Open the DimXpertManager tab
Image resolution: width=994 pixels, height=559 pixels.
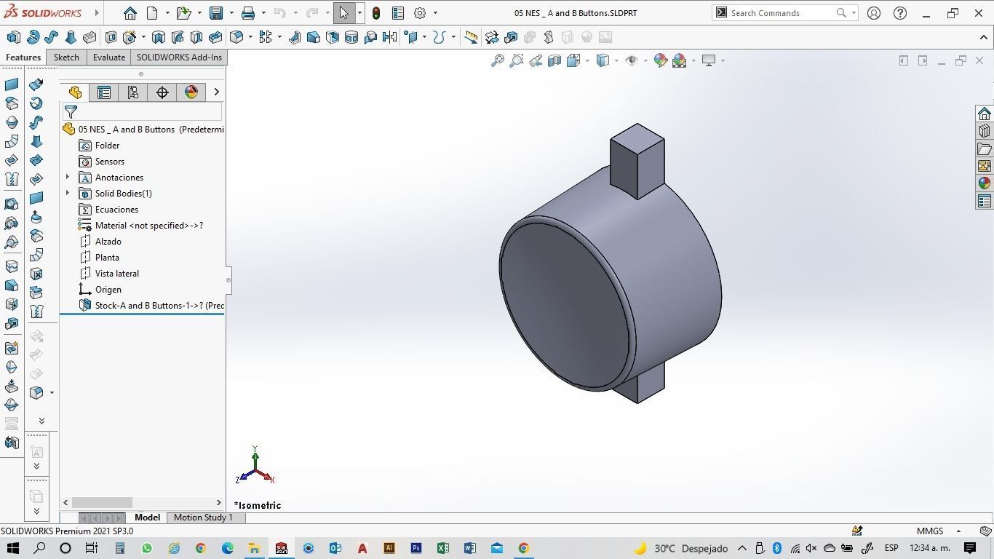(x=162, y=92)
